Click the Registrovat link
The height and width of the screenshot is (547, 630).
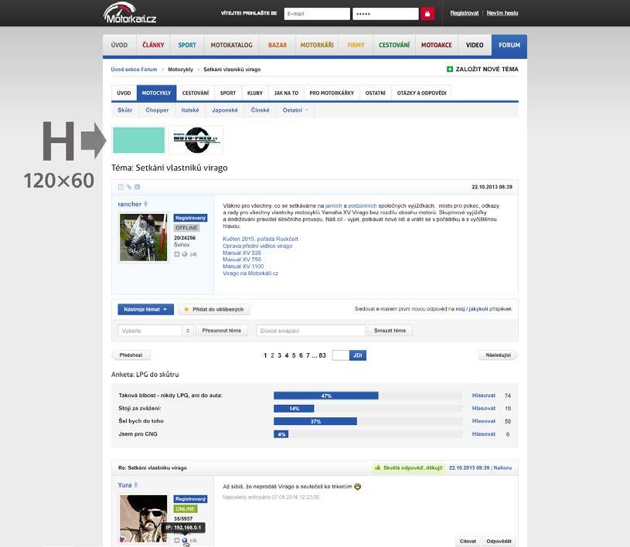[x=465, y=13]
